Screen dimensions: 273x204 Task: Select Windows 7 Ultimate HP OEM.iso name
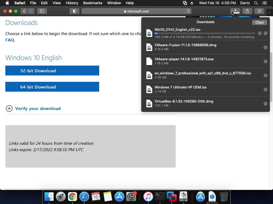[180, 87]
